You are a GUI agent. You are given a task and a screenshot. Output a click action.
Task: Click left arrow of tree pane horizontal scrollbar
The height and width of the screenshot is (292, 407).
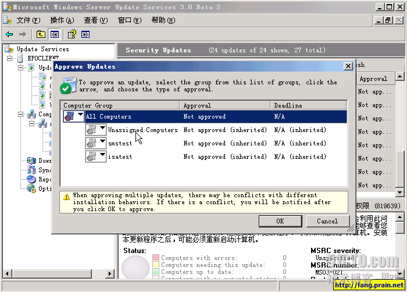click(x=7, y=273)
